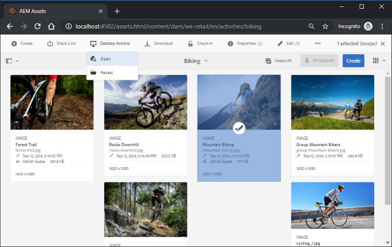Select the Rocks Downhill thumbnail
392x247 pixels.
click(x=145, y=102)
